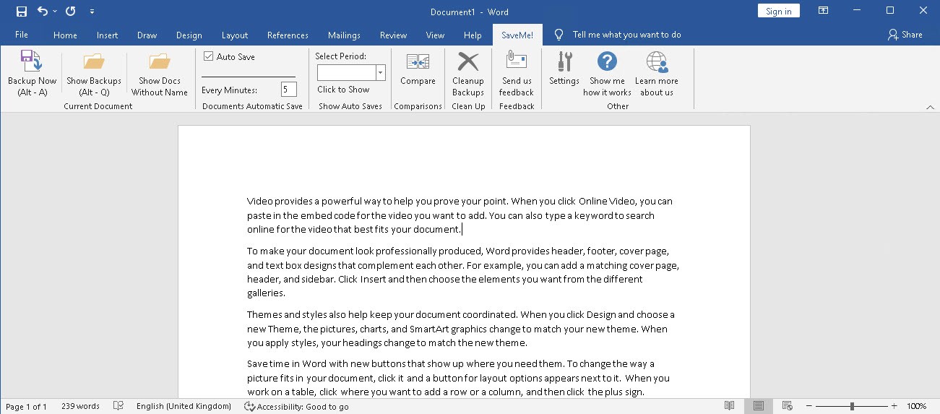The height and width of the screenshot is (414, 940).
Task: Run Cleanup Backups tool
Action: click(x=468, y=61)
